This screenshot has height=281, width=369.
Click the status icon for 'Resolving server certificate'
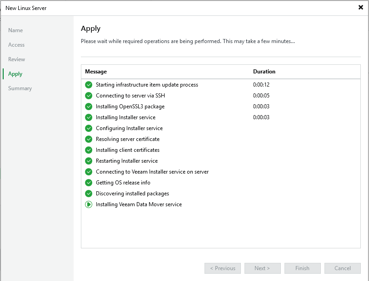pos(89,139)
